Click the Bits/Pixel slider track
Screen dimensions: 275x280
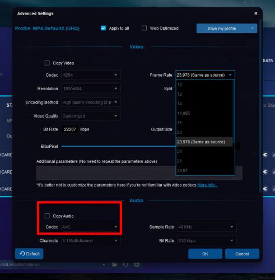coord(119,146)
